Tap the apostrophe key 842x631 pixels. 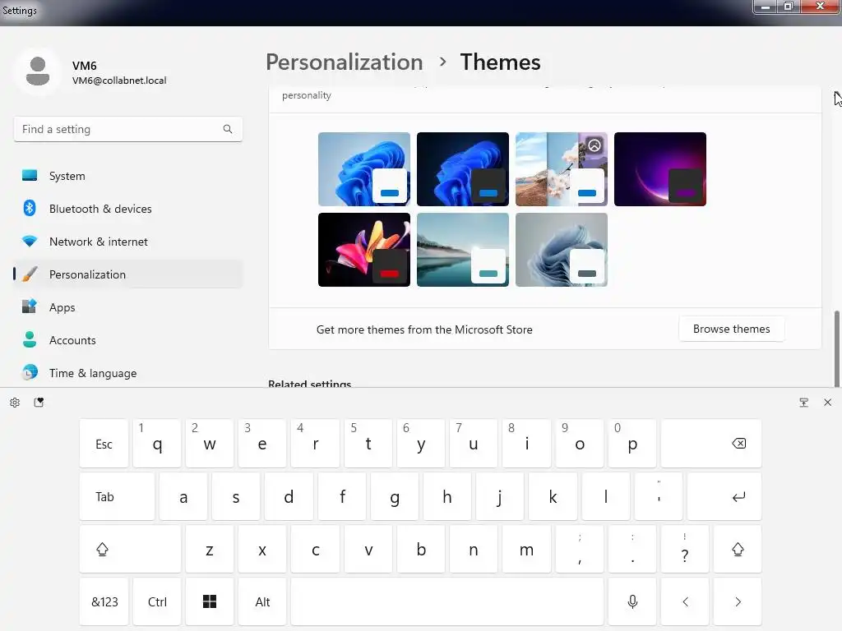[x=659, y=496]
